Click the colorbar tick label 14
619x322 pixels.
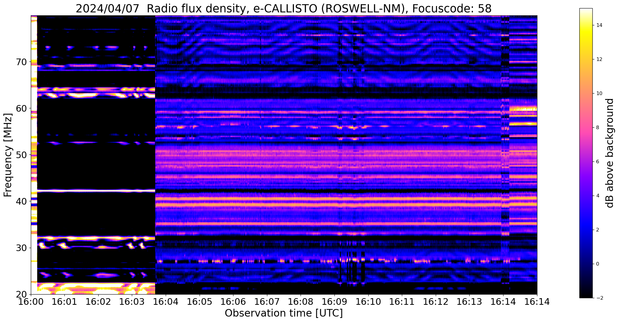pos(599,25)
